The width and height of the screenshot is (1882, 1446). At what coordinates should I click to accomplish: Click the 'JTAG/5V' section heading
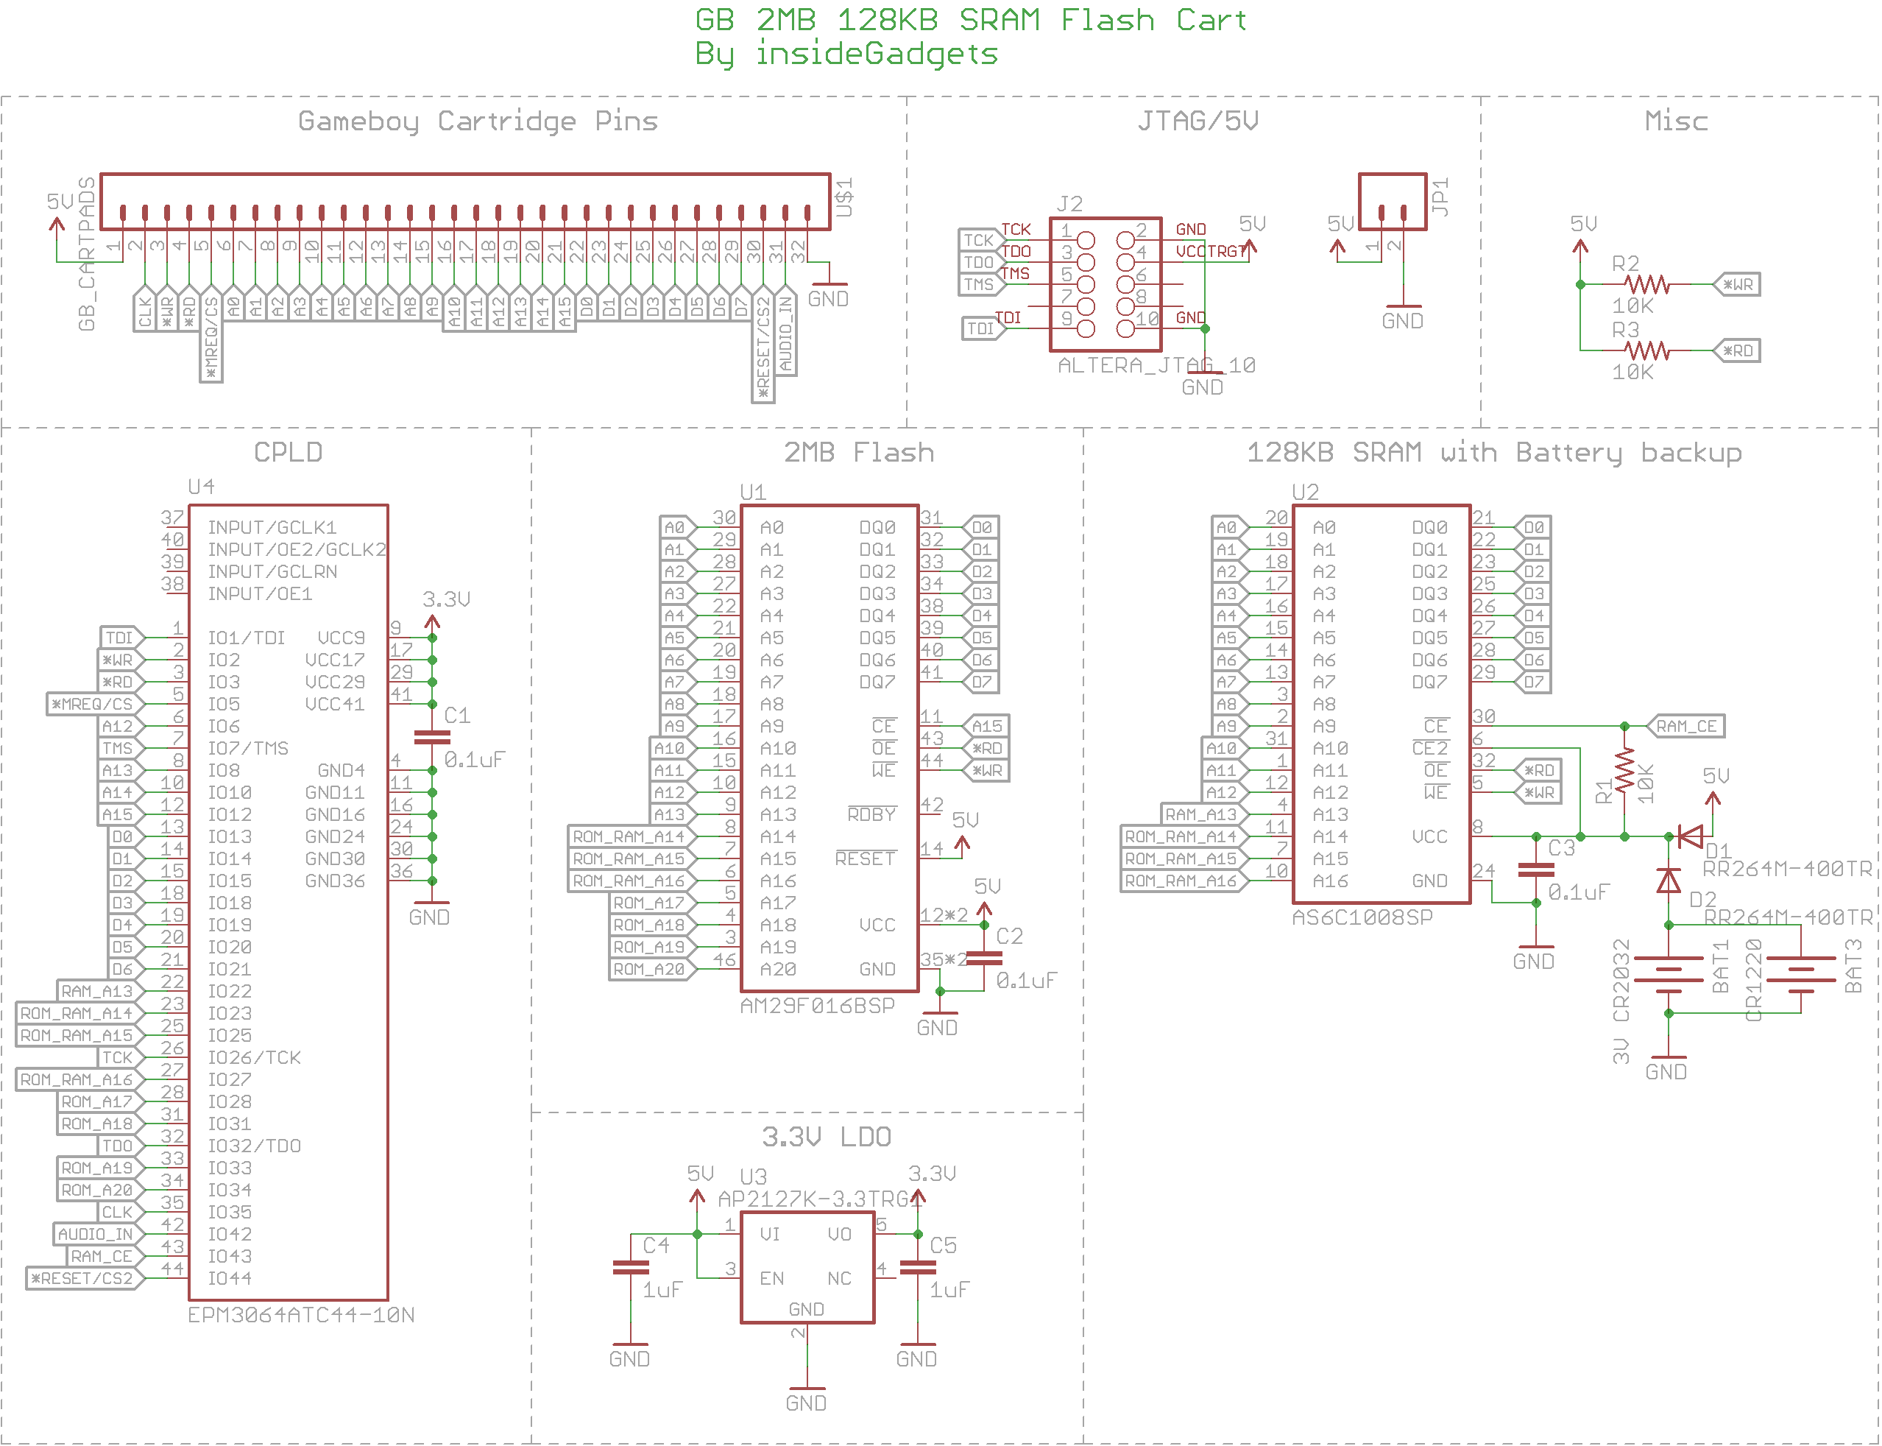[x=1198, y=121]
